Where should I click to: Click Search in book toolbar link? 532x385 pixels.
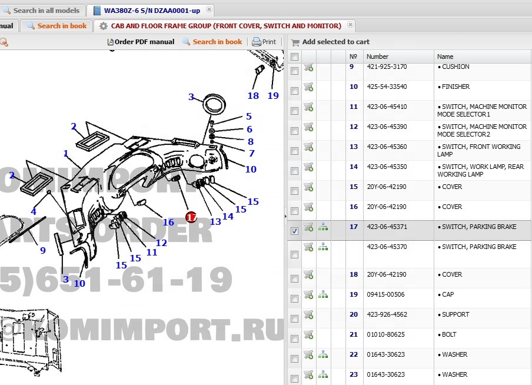[x=212, y=42]
